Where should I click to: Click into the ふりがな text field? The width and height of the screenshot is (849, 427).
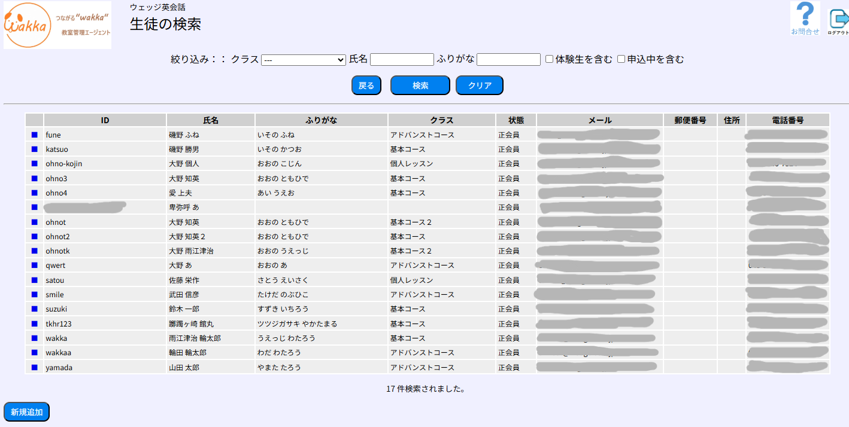coord(508,60)
